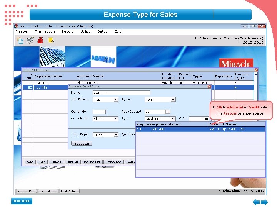Click the Sequence column header in popup
This screenshot has height=207, width=277.
pyautogui.click(x=144, y=124)
